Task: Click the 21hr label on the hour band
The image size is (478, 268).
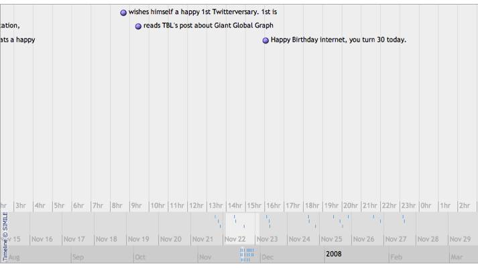Action: tap(370, 206)
